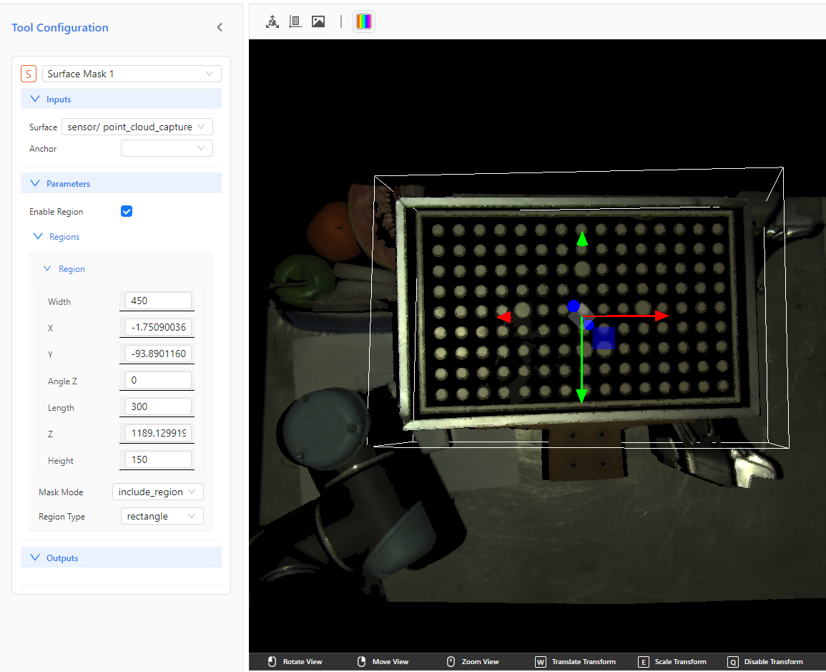This screenshot has height=672, width=826.
Task: Click the Mask Mode label
Action: [61, 492]
